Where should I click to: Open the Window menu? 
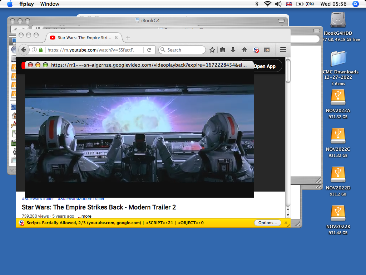(50, 4)
